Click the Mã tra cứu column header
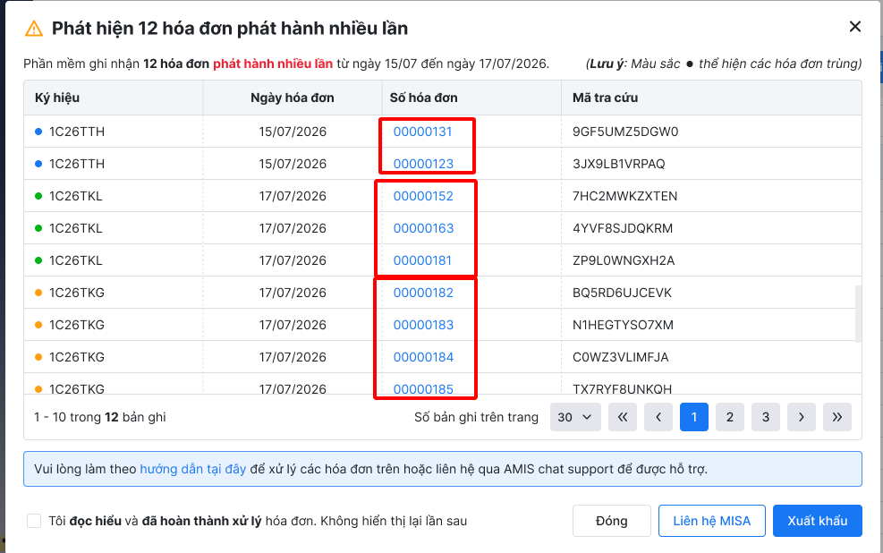 click(712, 98)
